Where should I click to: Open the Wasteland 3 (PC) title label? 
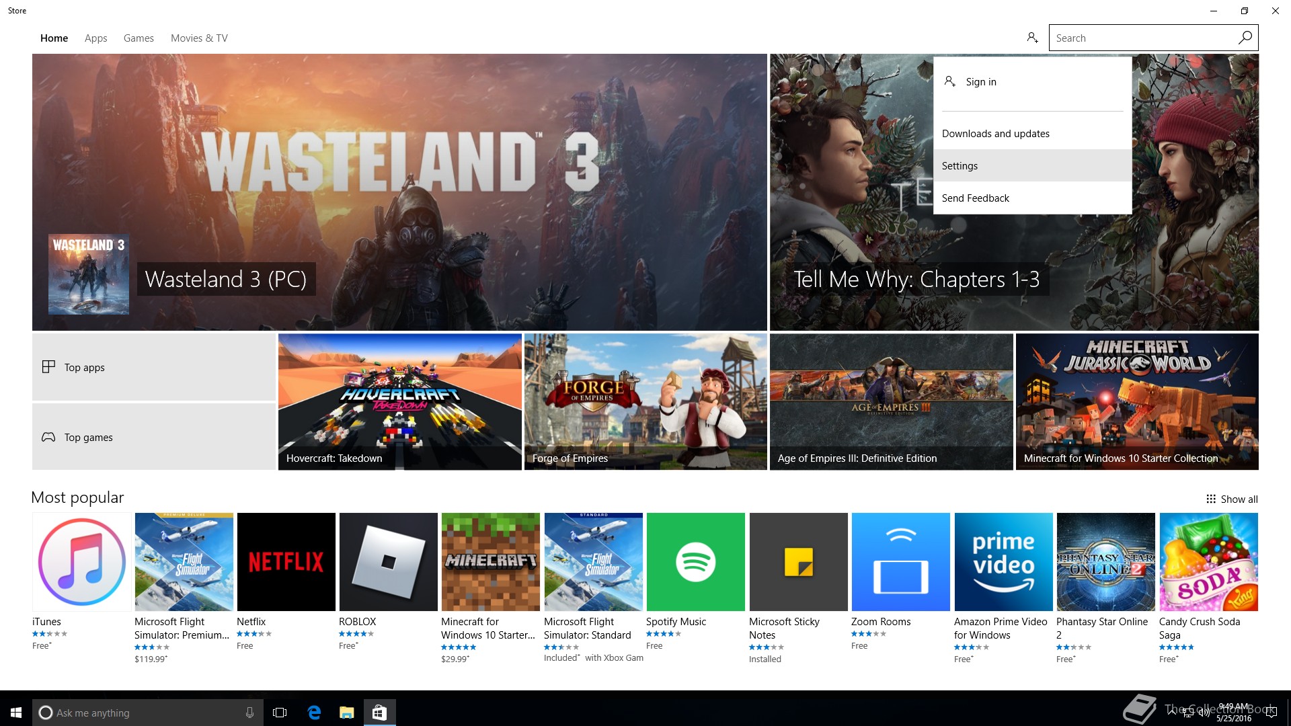(226, 279)
